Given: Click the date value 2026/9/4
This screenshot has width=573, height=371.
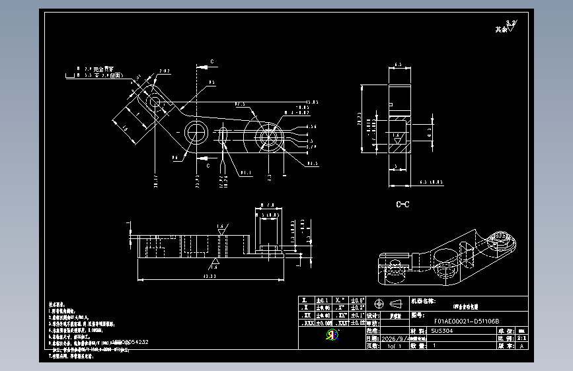Looking at the screenshot, I should (x=395, y=339).
